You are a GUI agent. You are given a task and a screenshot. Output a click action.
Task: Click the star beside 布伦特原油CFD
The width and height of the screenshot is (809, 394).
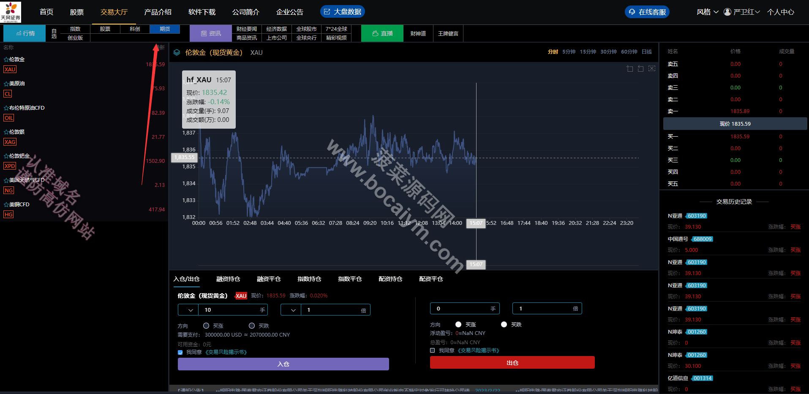click(x=6, y=108)
